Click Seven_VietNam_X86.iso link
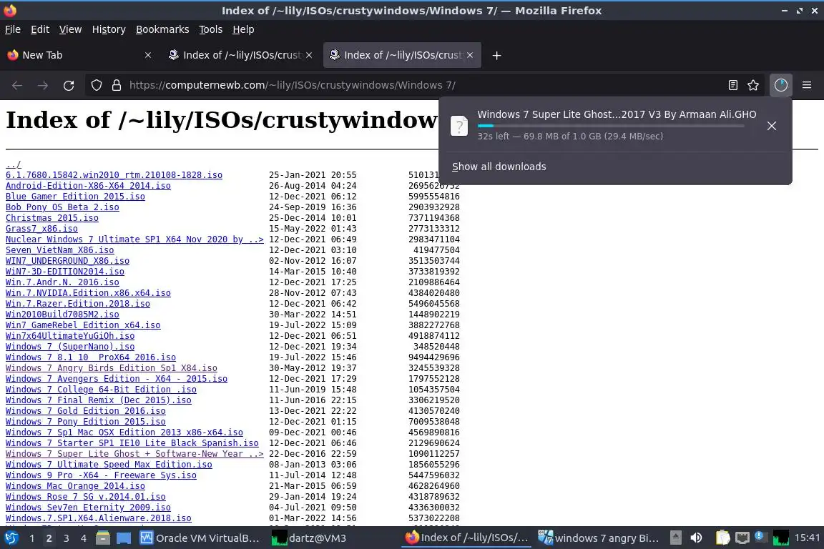824x549 pixels. (59, 250)
